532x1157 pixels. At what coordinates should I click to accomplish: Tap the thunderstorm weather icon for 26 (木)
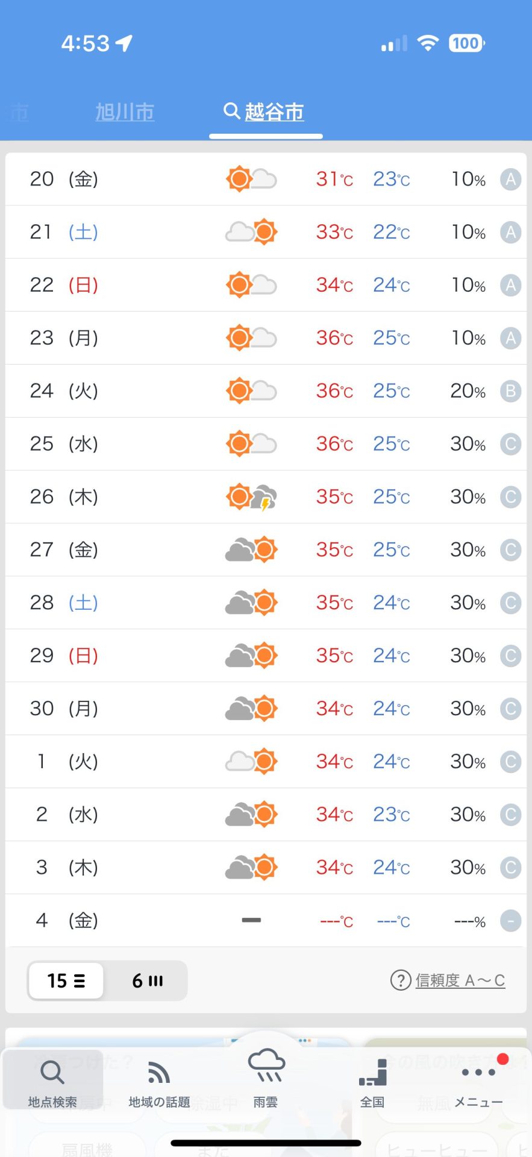[251, 497]
